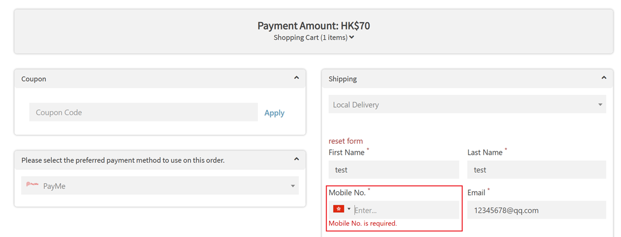621x237 pixels.
Task: Open the Local Delivery shipping dropdown
Action: (468, 105)
